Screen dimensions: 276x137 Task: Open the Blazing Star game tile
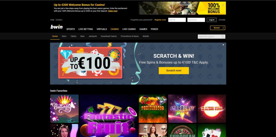[x=212, y=109]
